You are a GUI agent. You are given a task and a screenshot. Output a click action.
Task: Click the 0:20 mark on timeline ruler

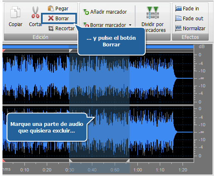tap(47, 170)
